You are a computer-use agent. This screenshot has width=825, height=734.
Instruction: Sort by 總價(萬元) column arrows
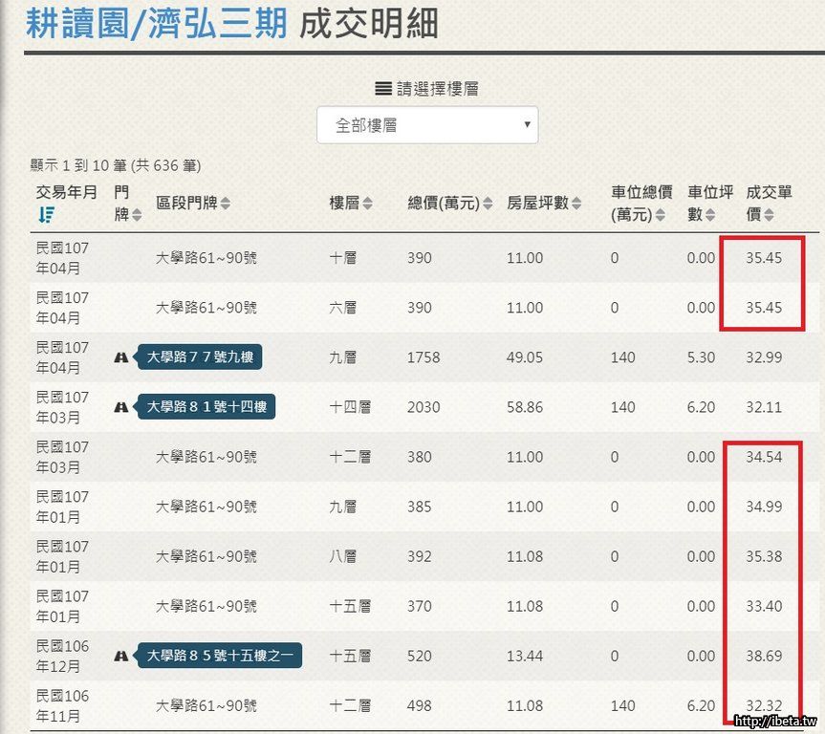(488, 204)
